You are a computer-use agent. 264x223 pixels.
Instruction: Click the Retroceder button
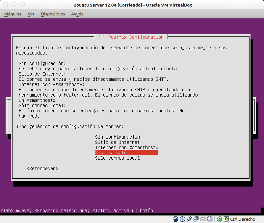[42, 168]
